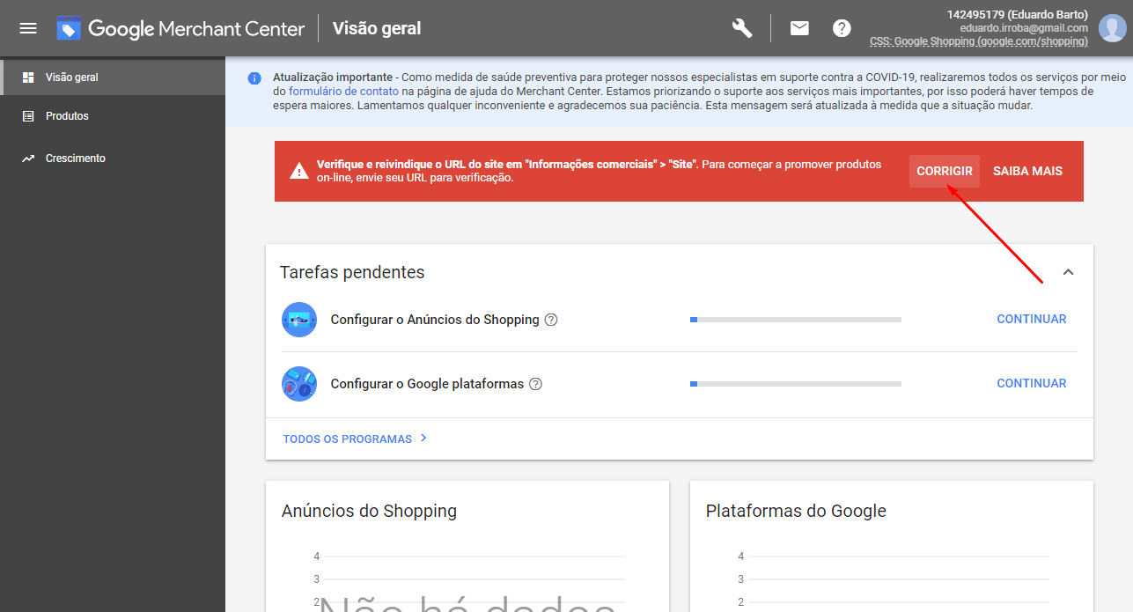Show help tooltip for Google plataformas
This screenshot has height=612, width=1133.
pyautogui.click(x=535, y=384)
